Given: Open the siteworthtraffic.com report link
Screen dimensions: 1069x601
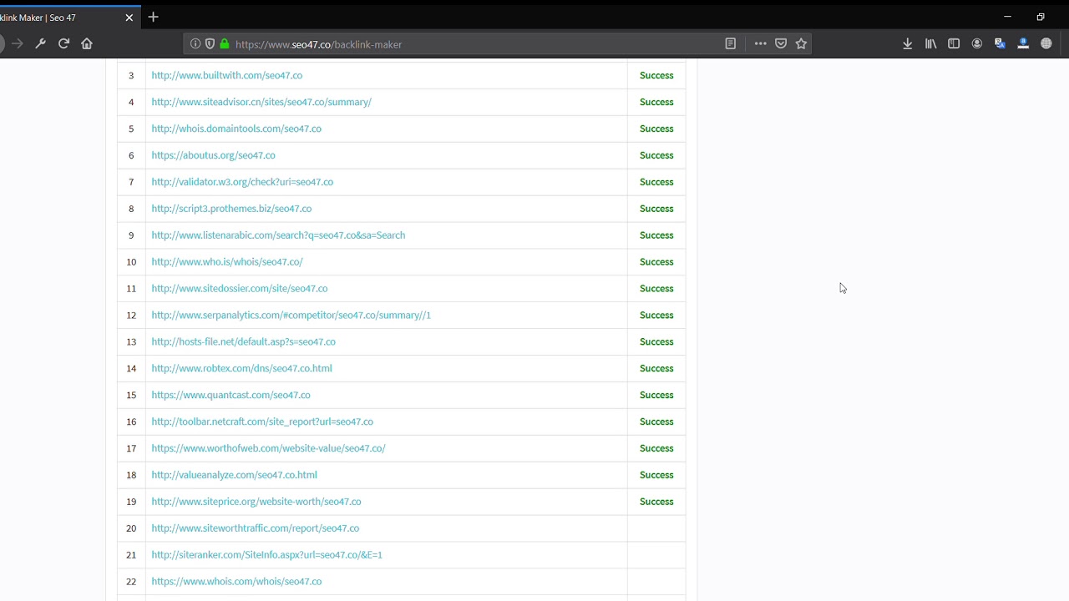Looking at the screenshot, I should (x=256, y=529).
